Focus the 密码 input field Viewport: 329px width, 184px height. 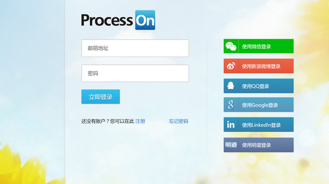[x=135, y=73]
